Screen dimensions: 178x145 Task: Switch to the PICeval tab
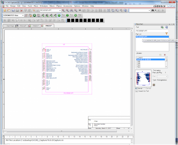coord(23,26)
